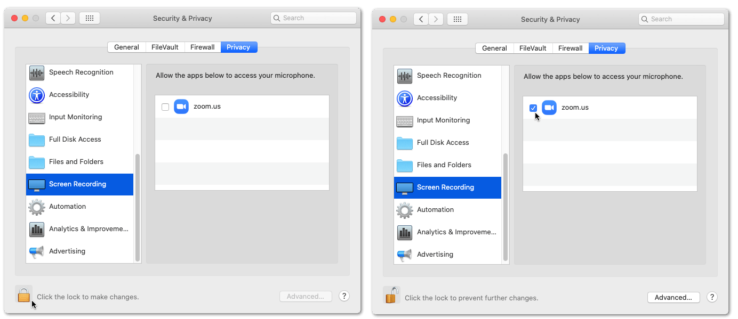Switch to Firewall tab in left window

coord(203,47)
